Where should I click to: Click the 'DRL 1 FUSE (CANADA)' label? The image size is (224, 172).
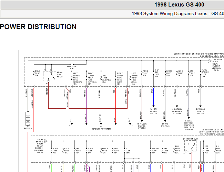click(x=106, y=79)
